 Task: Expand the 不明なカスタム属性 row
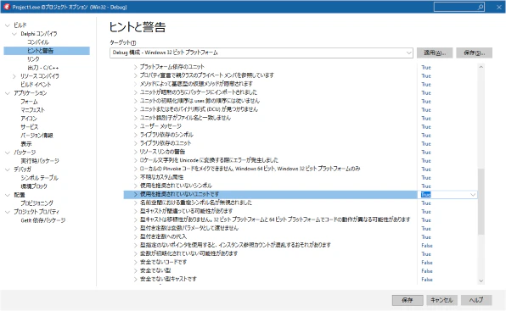(x=136, y=177)
